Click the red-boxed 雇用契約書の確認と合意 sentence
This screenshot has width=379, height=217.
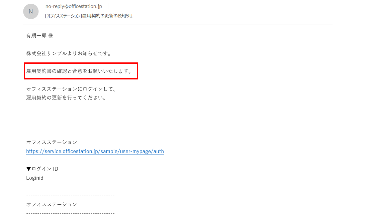click(79, 71)
